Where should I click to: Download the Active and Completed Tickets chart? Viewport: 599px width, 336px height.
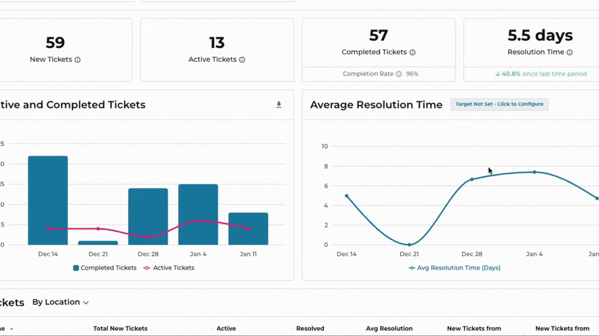click(279, 105)
